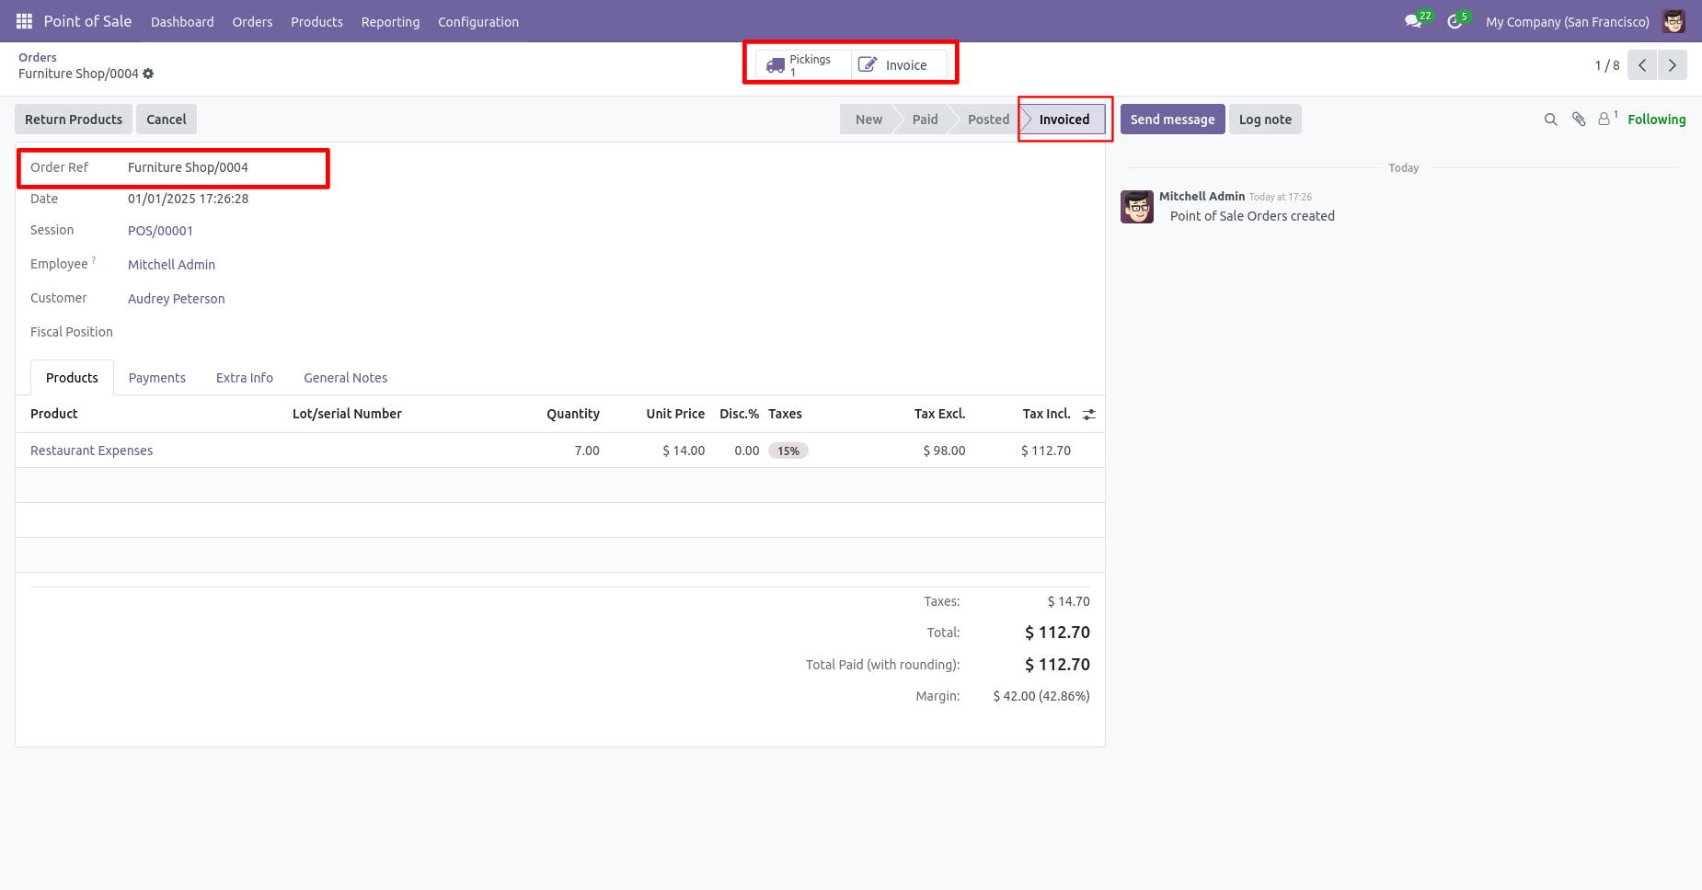Sort by the Tax Excl. column header

(939, 414)
